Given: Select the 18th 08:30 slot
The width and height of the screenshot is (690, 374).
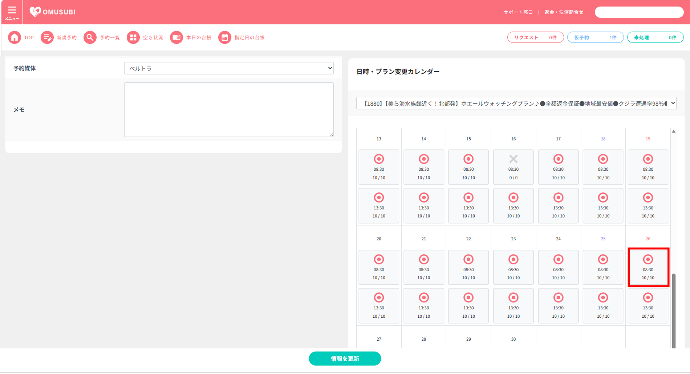Looking at the screenshot, I should tap(603, 167).
